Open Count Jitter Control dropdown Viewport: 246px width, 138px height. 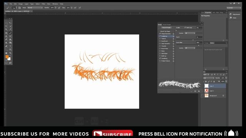pyautogui.click(x=189, y=48)
